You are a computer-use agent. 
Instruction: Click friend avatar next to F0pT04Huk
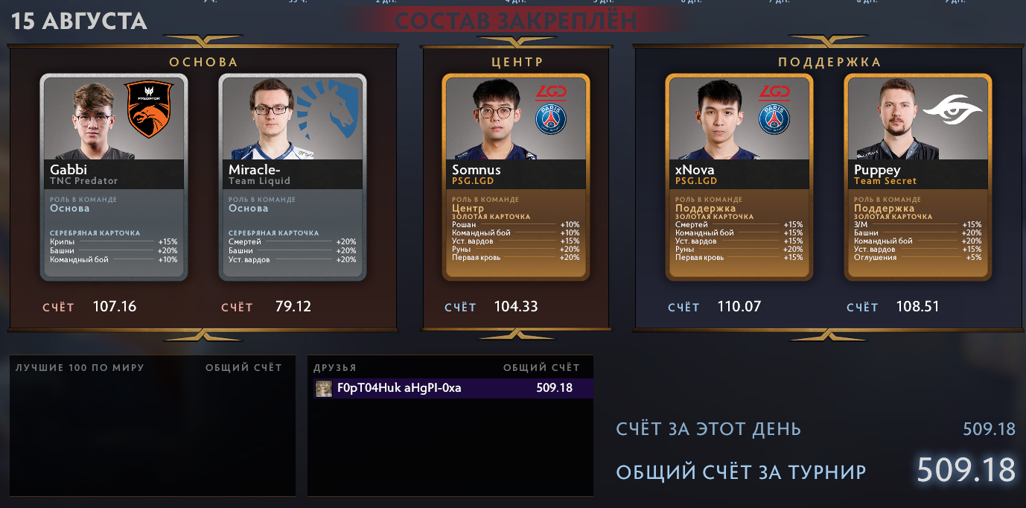(323, 388)
